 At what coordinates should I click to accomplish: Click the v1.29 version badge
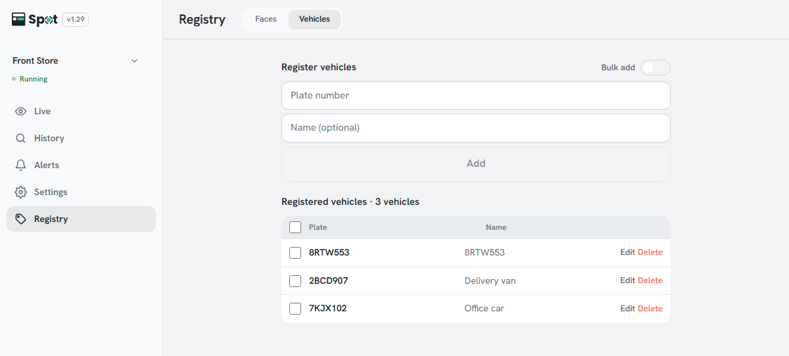point(76,20)
